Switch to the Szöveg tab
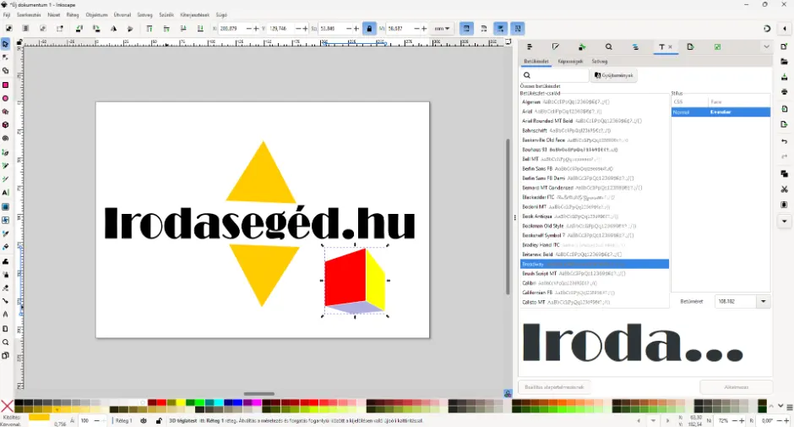The height and width of the screenshot is (427, 794). [x=599, y=61]
